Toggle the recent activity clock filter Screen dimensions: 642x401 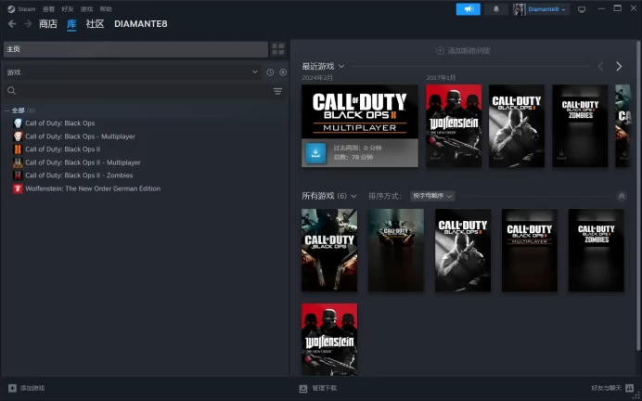tap(270, 72)
